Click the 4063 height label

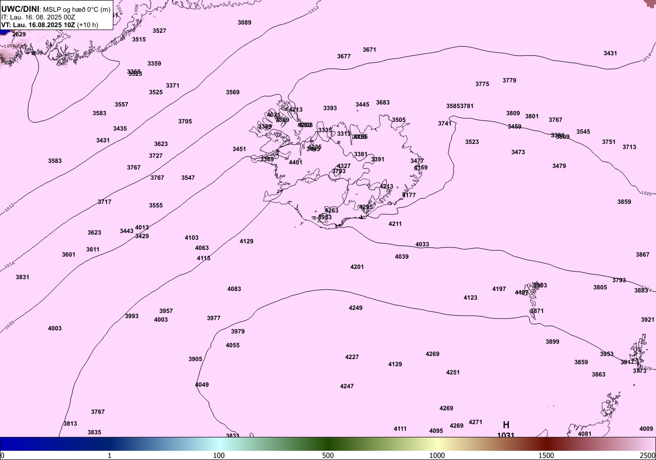(202, 248)
